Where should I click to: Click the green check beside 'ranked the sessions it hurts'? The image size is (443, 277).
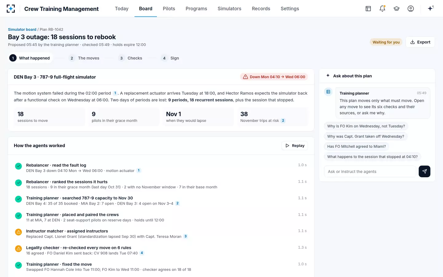point(18,183)
